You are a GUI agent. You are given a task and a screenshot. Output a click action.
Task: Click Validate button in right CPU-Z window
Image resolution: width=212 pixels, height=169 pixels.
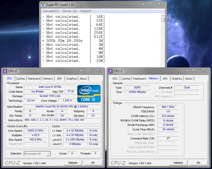click(x=178, y=163)
